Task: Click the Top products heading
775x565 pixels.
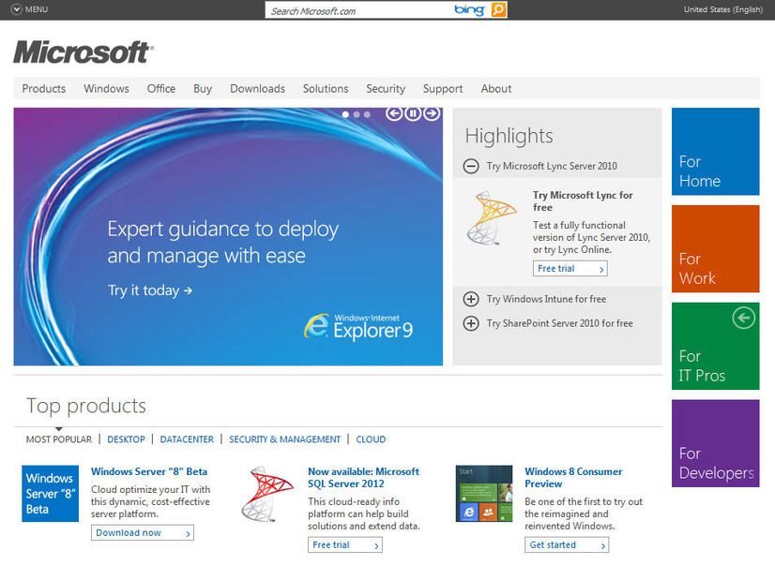Action: (86, 406)
